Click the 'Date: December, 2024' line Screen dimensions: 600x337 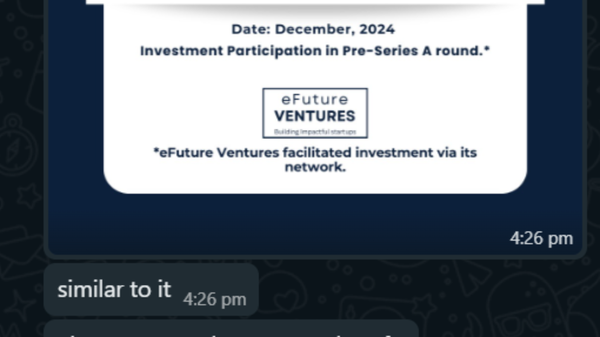[x=313, y=29]
